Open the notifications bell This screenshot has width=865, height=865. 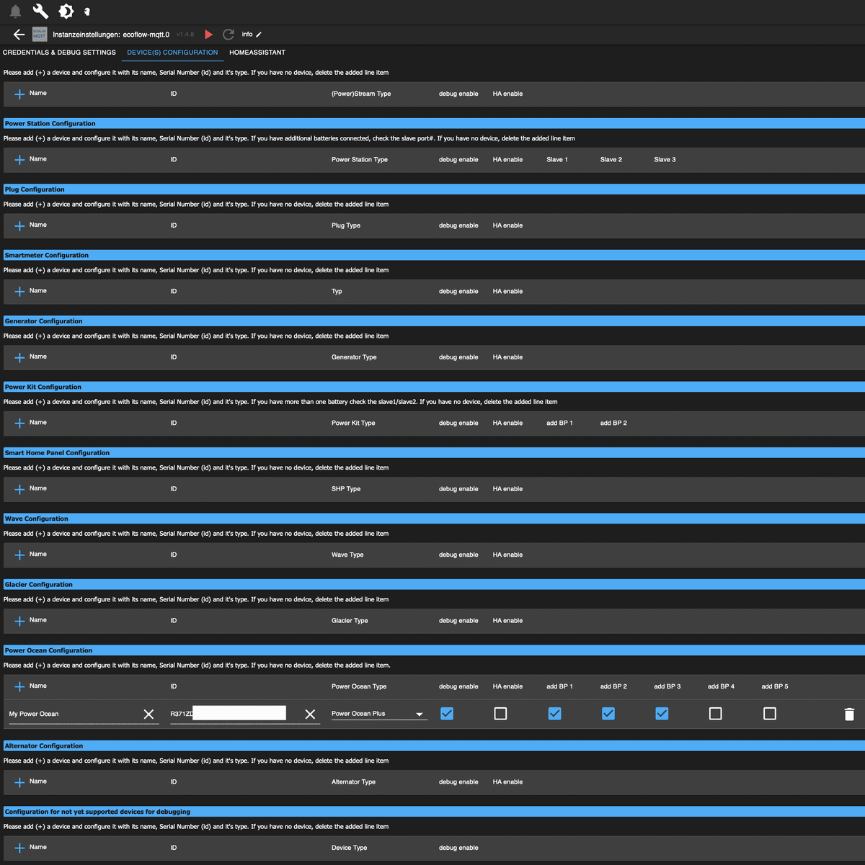15,12
